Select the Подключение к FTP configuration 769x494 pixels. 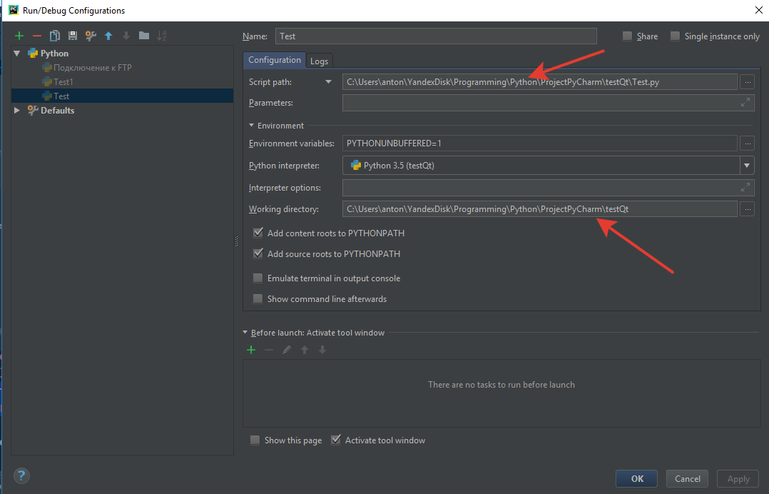click(92, 67)
